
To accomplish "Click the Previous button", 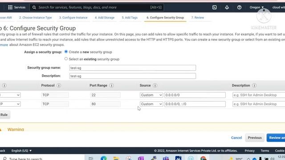I will pos(255,138).
